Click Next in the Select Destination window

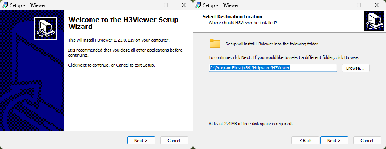334,141
